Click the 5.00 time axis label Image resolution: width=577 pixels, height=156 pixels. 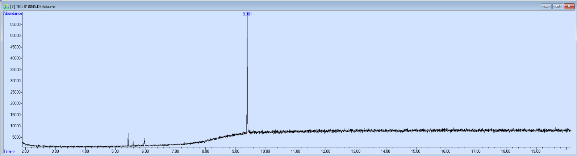tap(115, 151)
